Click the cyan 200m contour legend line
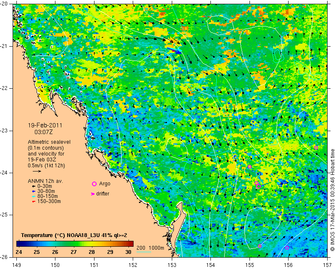Screen dimensions: 336x269 coord(144,252)
